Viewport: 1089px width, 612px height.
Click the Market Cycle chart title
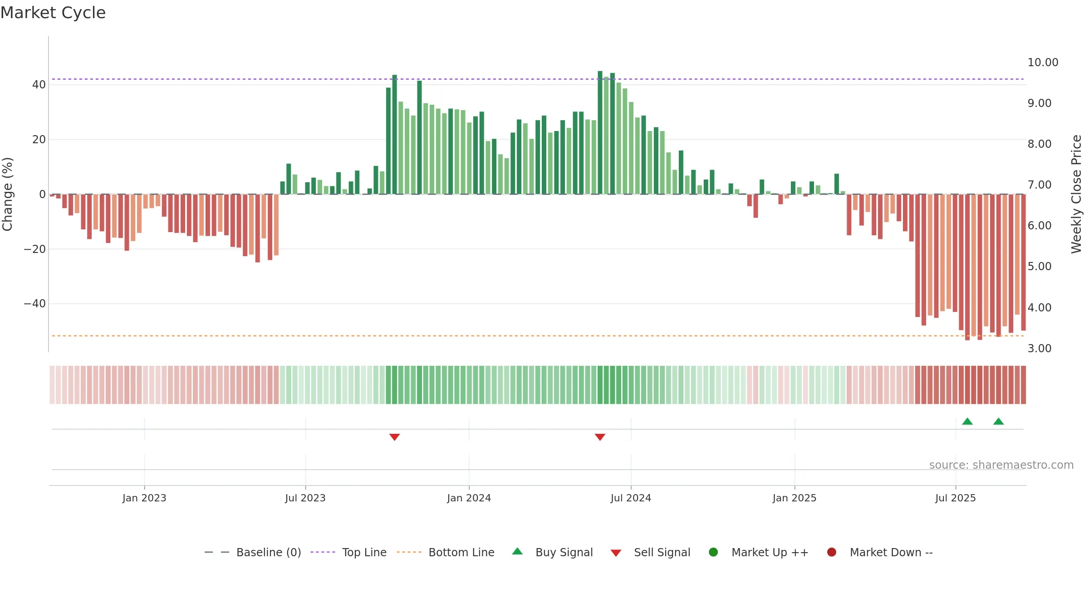[53, 13]
